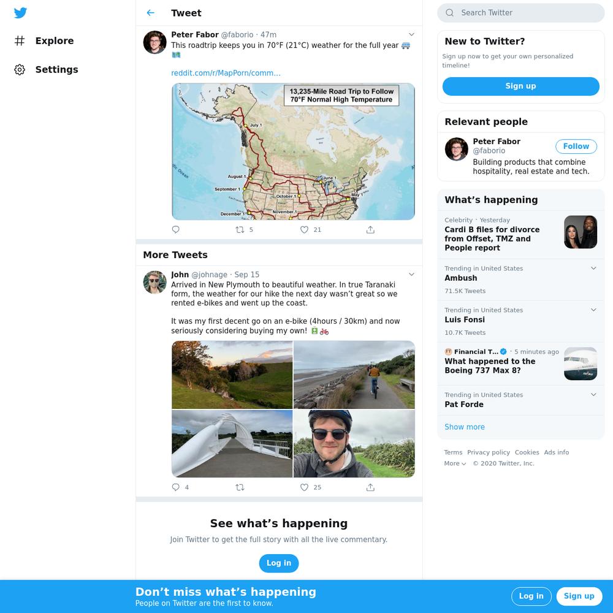Like Peter Fabor's roadtrip tweet
Image resolution: width=613 pixels, height=613 pixels.
[304, 230]
